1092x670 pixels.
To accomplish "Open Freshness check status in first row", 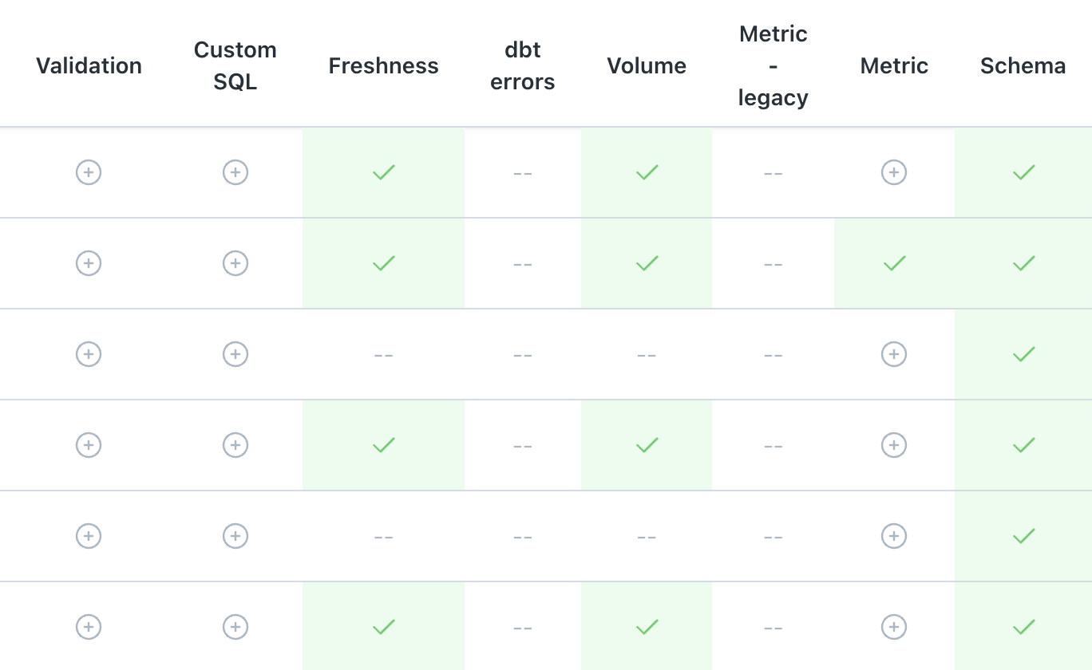I will pyautogui.click(x=384, y=172).
